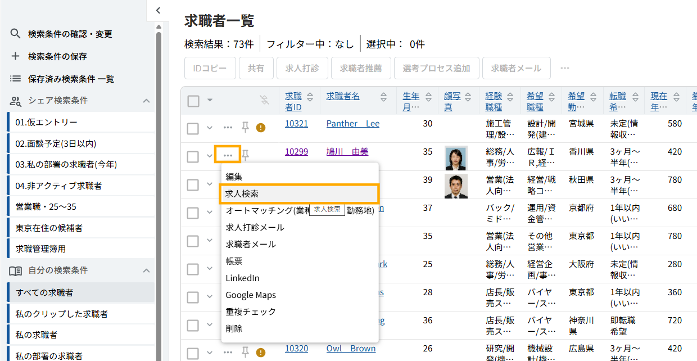This screenshot has width=697, height=361.
Task: Collapse the sidebar with the left chevron
Action: [x=158, y=10]
